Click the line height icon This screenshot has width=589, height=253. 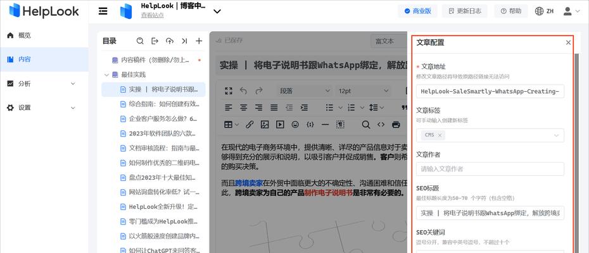(374, 108)
